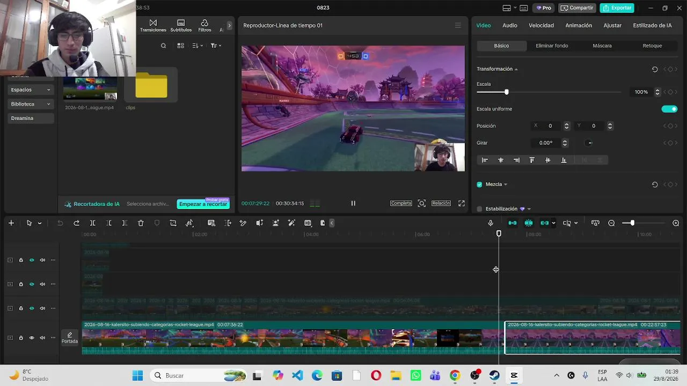Show more tool tabs with right arrow
The width and height of the screenshot is (687, 386).
[229, 26]
